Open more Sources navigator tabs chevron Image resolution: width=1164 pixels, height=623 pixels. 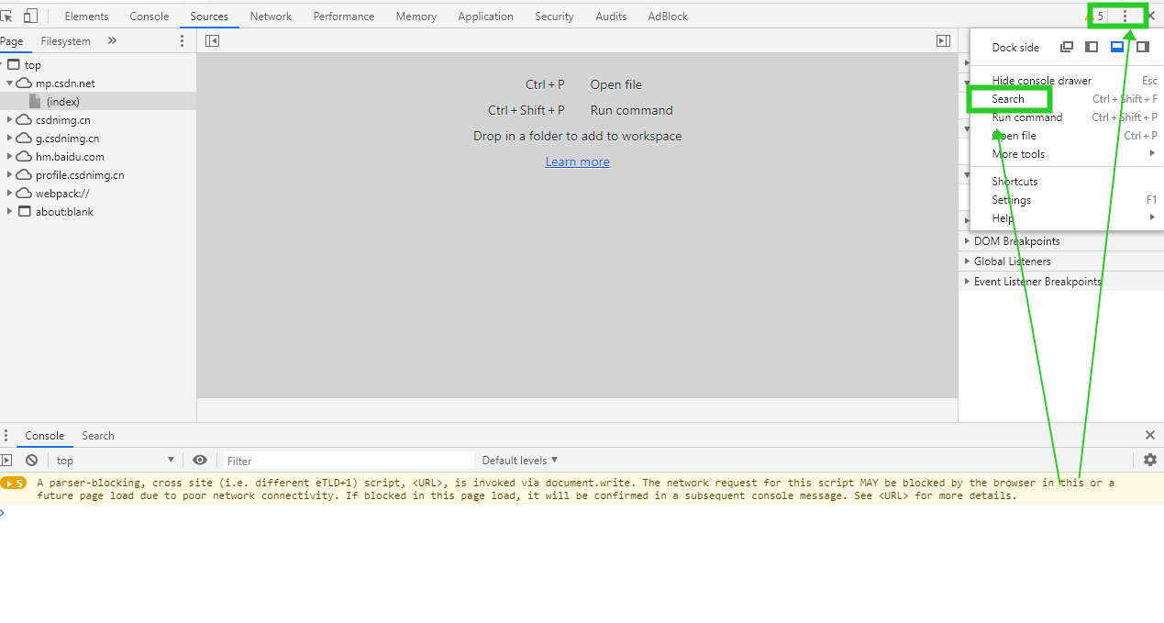pyautogui.click(x=112, y=40)
